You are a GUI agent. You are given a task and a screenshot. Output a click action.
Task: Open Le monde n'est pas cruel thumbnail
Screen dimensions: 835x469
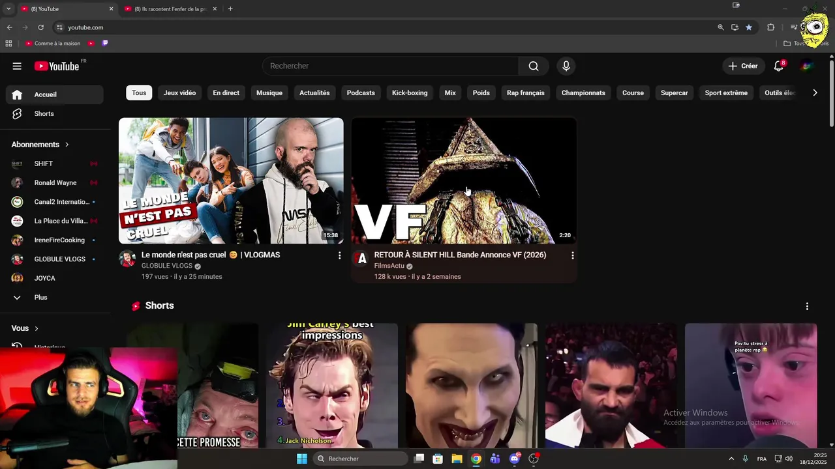[x=231, y=180]
